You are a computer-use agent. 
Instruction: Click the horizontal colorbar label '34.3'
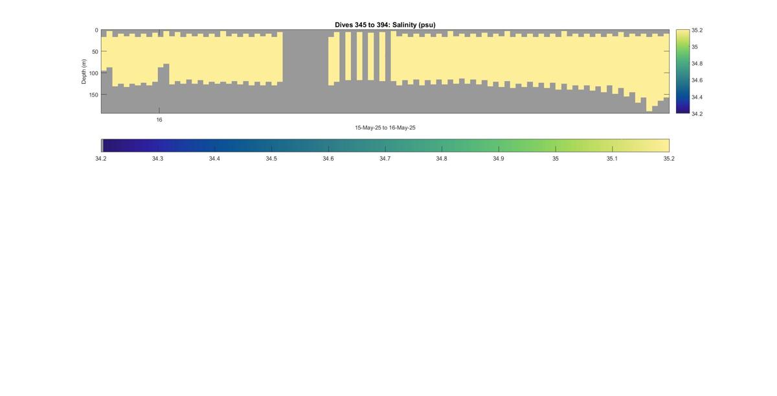pyautogui.click(x=157, y=159)
